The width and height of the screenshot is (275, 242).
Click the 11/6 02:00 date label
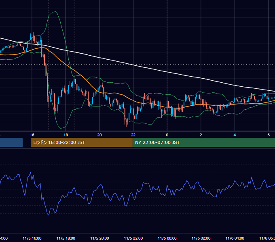(x=201, y=238)
